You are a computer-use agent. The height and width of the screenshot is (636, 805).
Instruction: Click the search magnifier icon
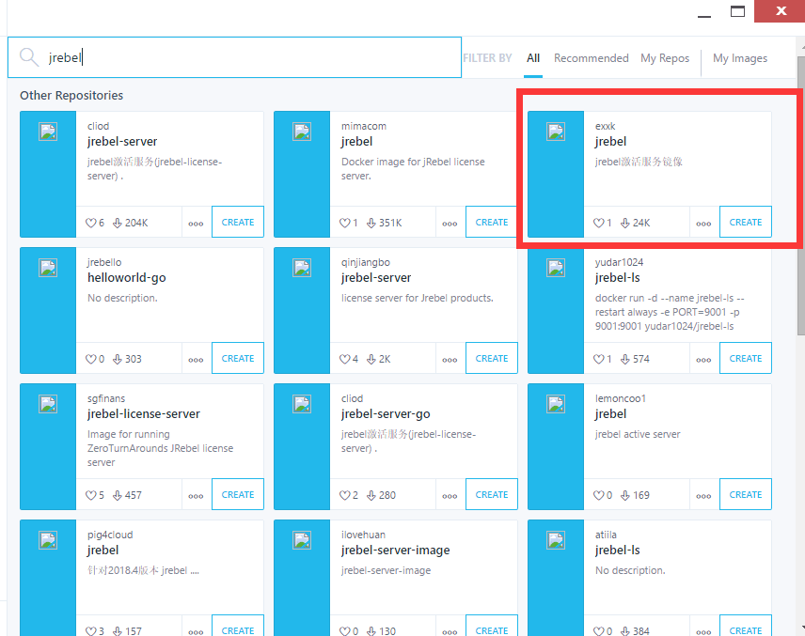pyautogui.click(x=29, y=57)
